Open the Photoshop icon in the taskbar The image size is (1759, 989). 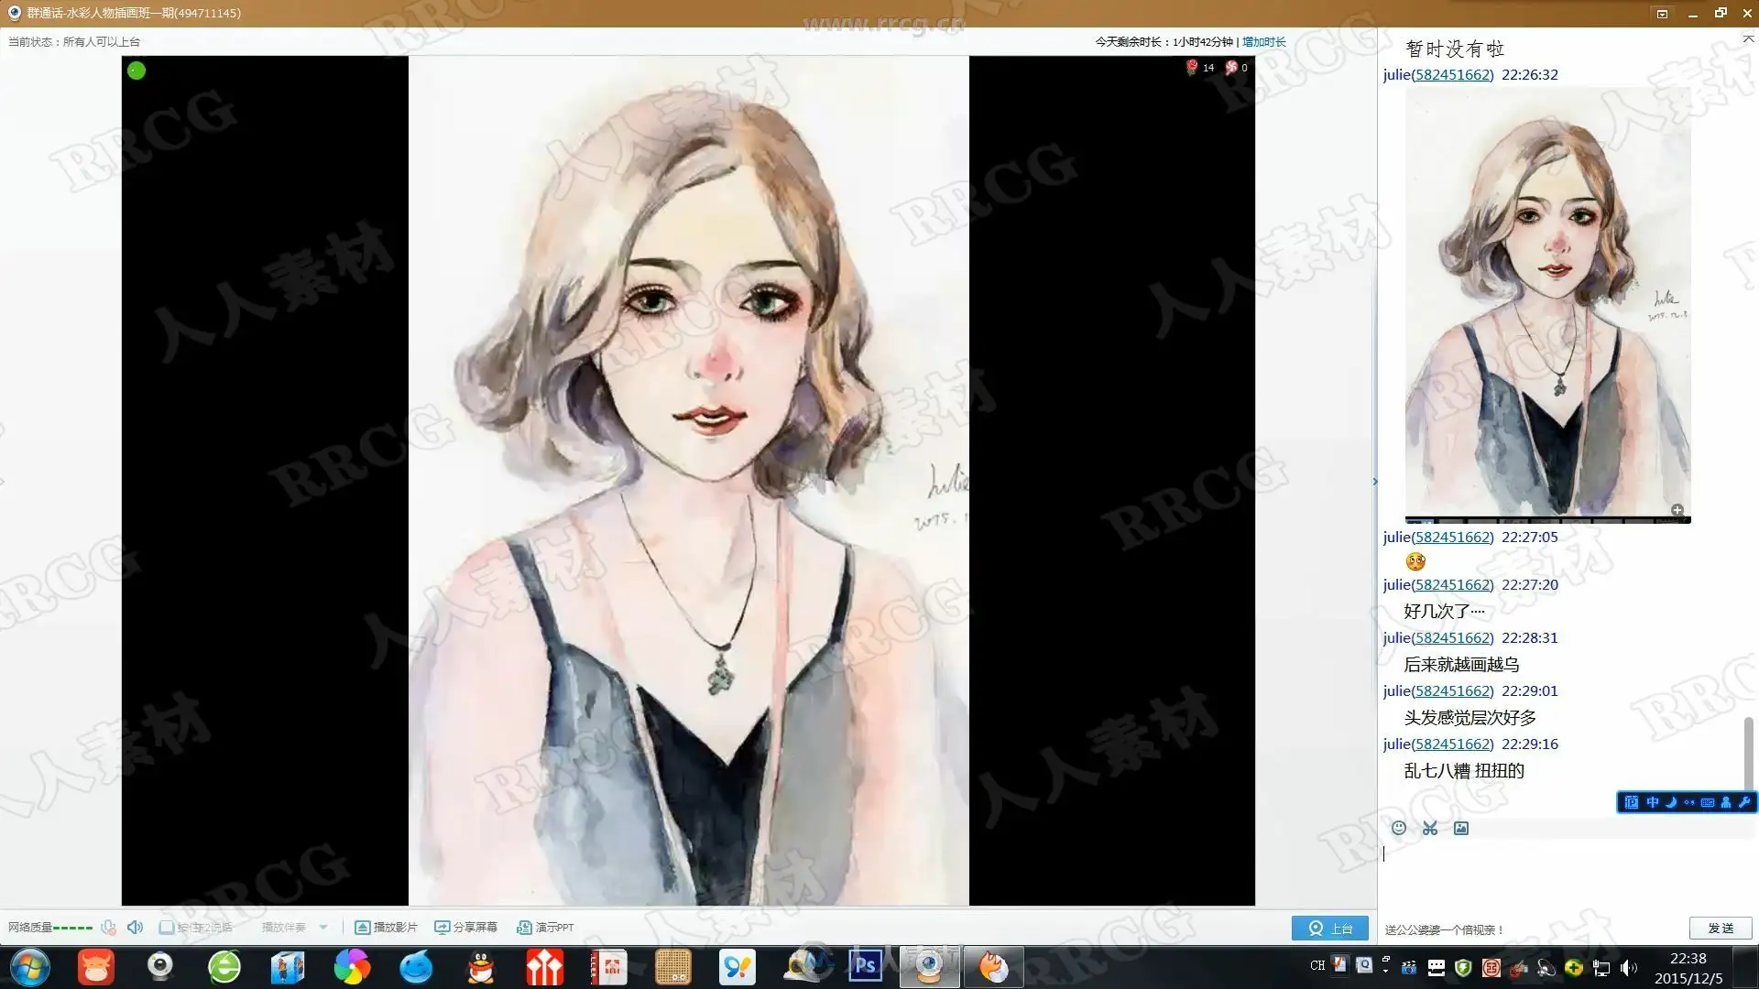pos(865,966)
